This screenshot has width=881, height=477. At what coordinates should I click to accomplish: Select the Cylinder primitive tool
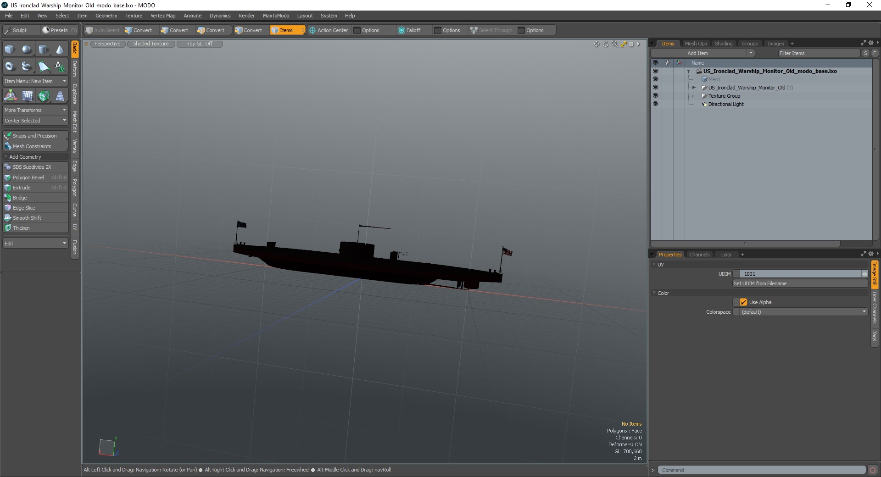(x=43, y=50)
